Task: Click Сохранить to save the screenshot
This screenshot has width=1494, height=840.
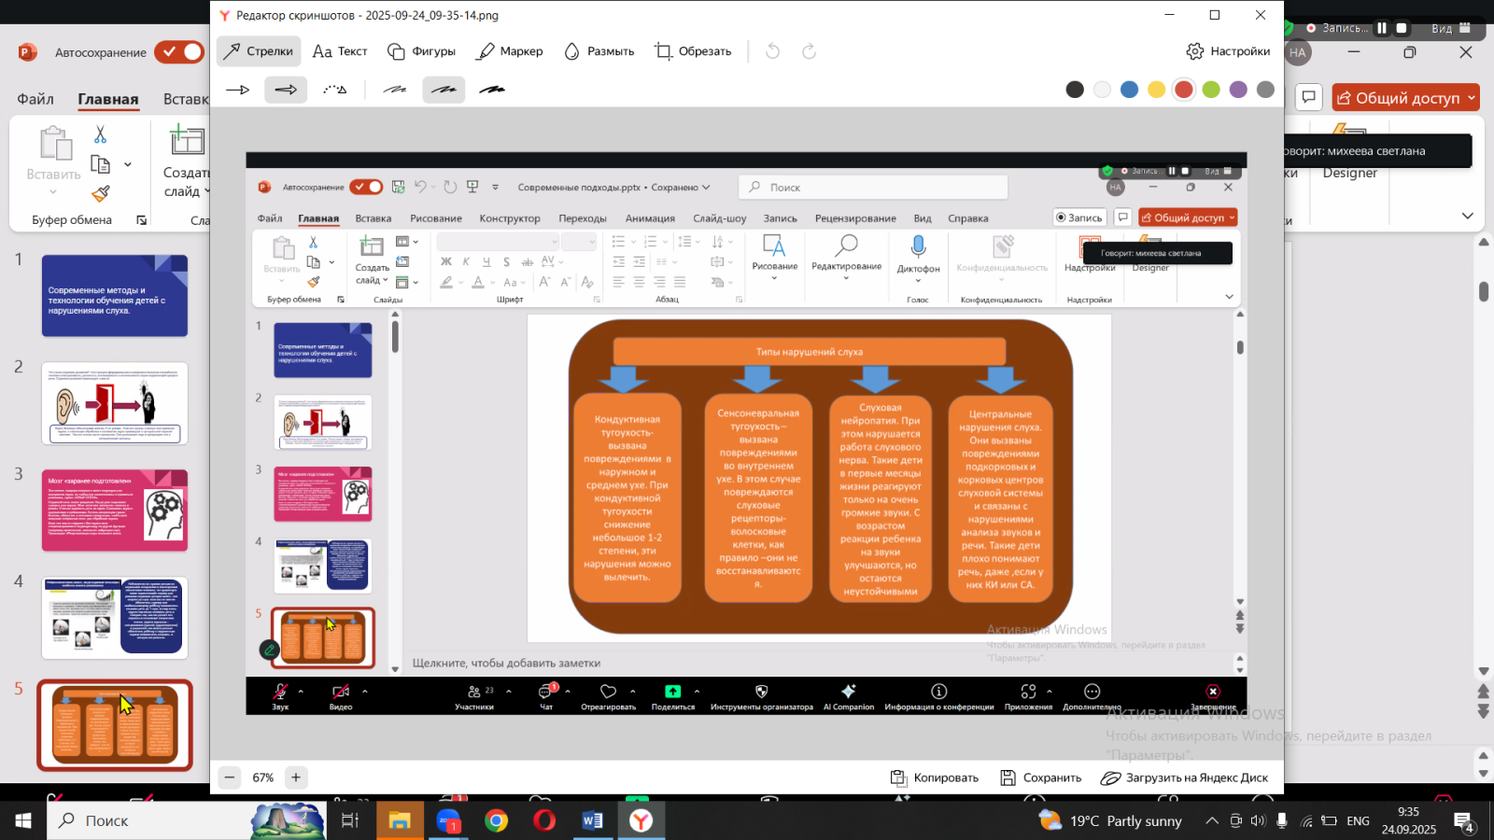Action: coord(1040,777)
